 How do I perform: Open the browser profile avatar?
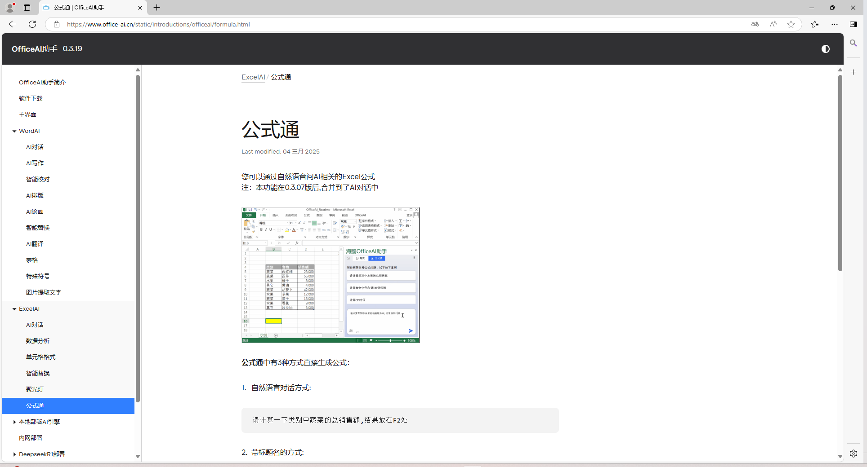(10, 8)
